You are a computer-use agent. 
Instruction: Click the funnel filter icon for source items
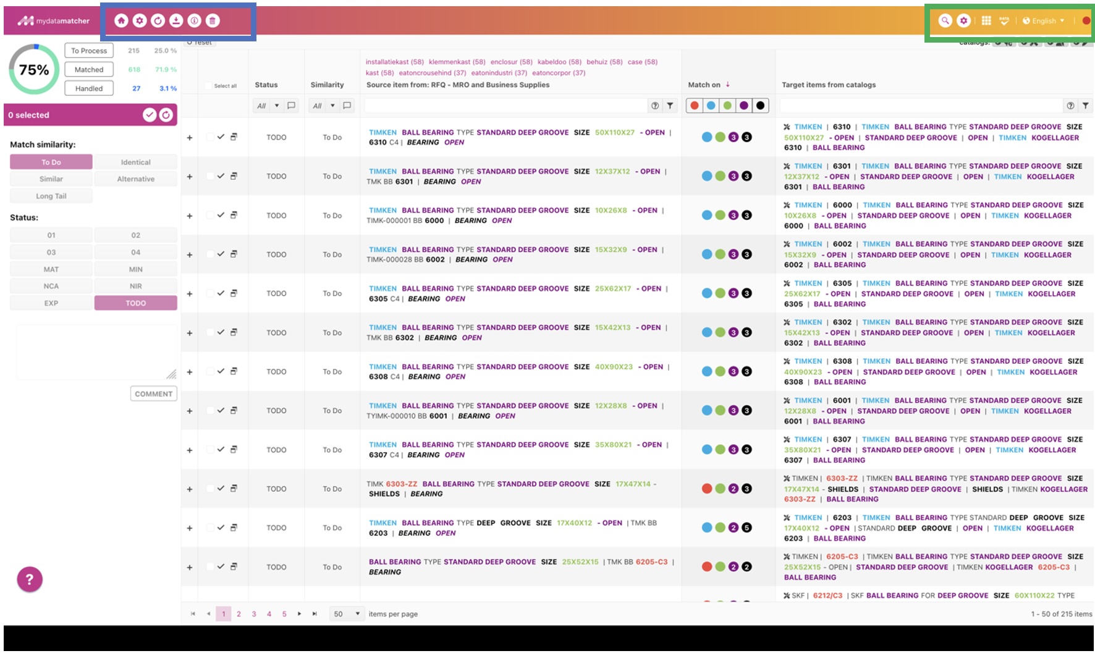[x=670, y=106]
